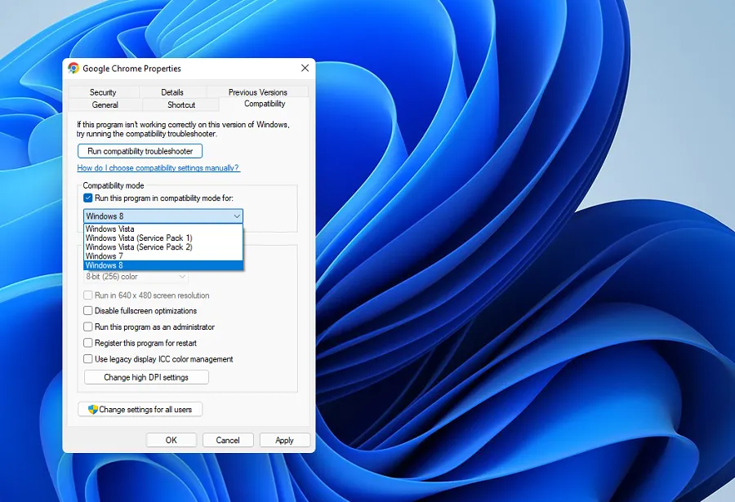Click Run compatibility troubleshooter button
This screenshot has height=502, width=735.
pos(140,151)
